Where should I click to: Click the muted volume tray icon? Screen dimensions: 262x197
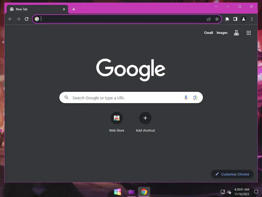coord(229,192)
